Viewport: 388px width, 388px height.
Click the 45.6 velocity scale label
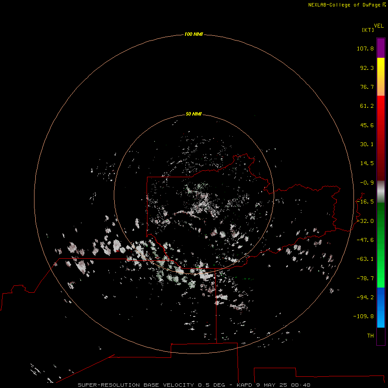coord(367,125)
